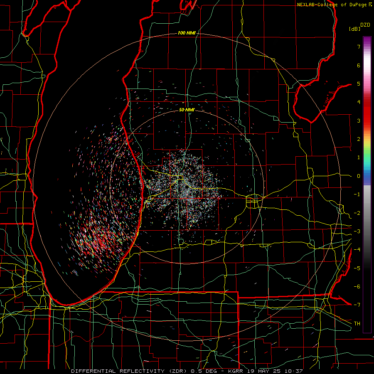Click the -7 value on the dB scale

pos(357,305)
